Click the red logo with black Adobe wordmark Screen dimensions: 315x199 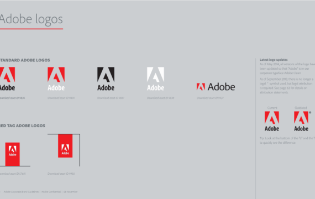[7, 79]
